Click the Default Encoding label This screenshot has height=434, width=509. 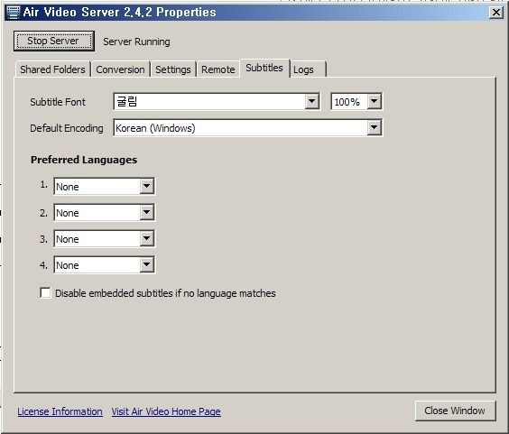pos(67,128)
